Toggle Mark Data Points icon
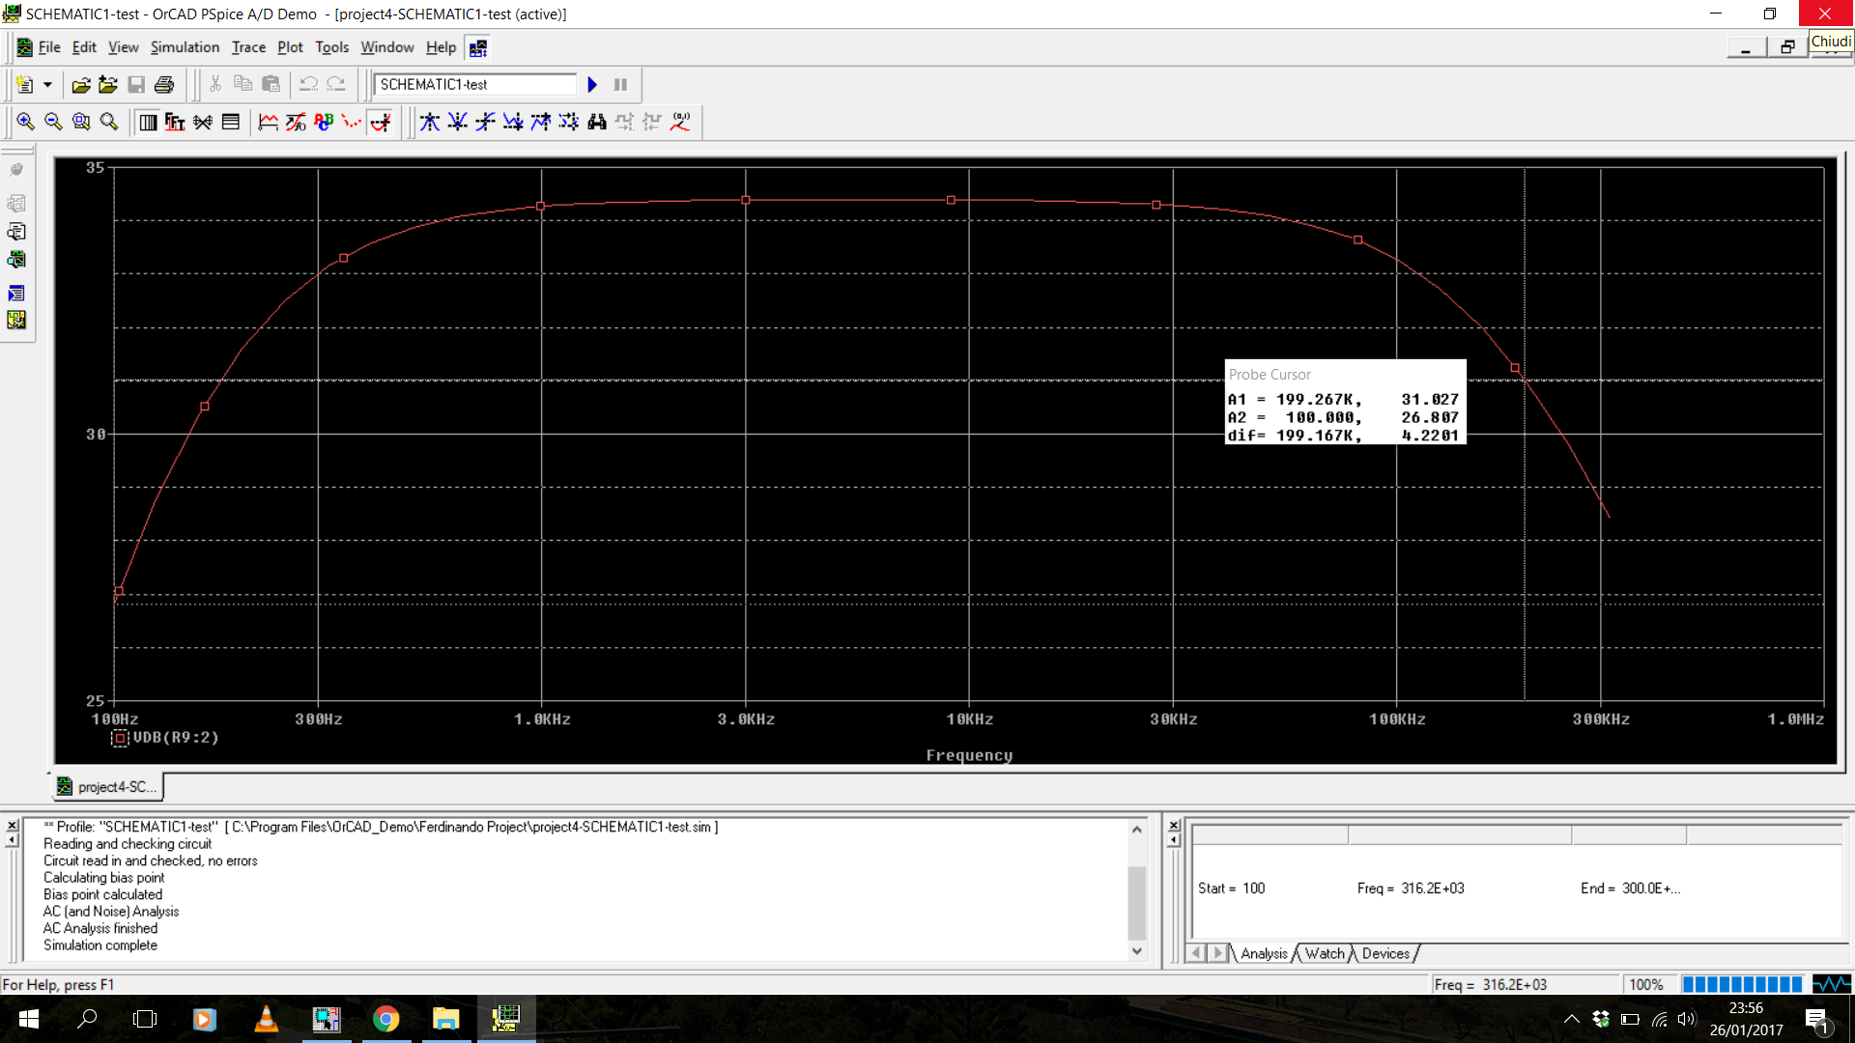The width and height of the screenshot is (1855, 1043). pyautogui.click(x=352, y=122)
